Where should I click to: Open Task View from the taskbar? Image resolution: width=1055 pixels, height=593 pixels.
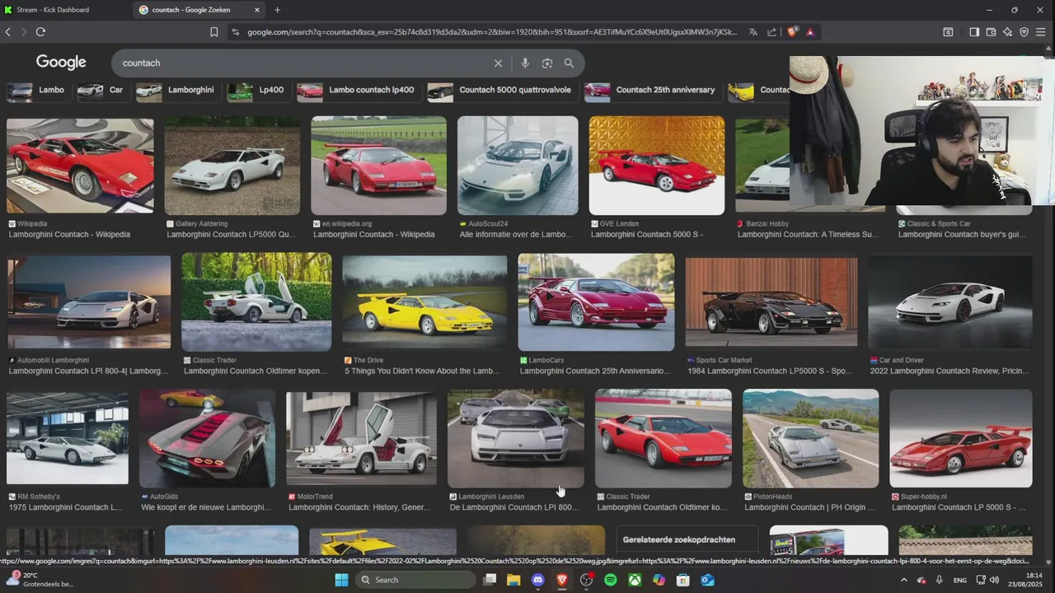490,580
